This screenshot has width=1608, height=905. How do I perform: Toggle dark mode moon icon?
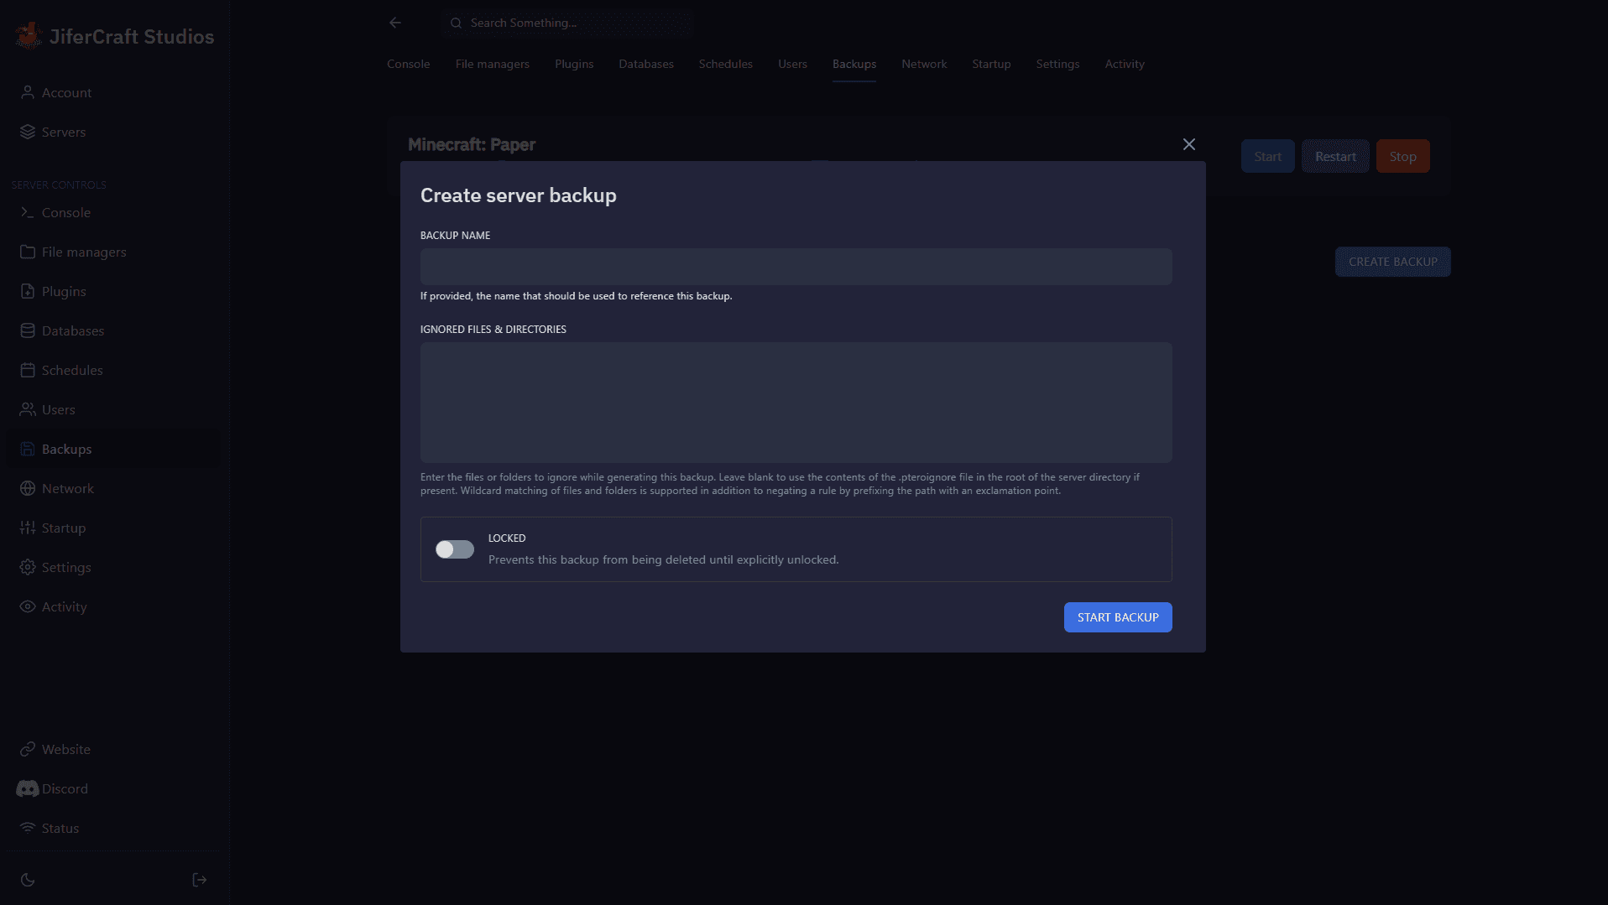[28, 880]
